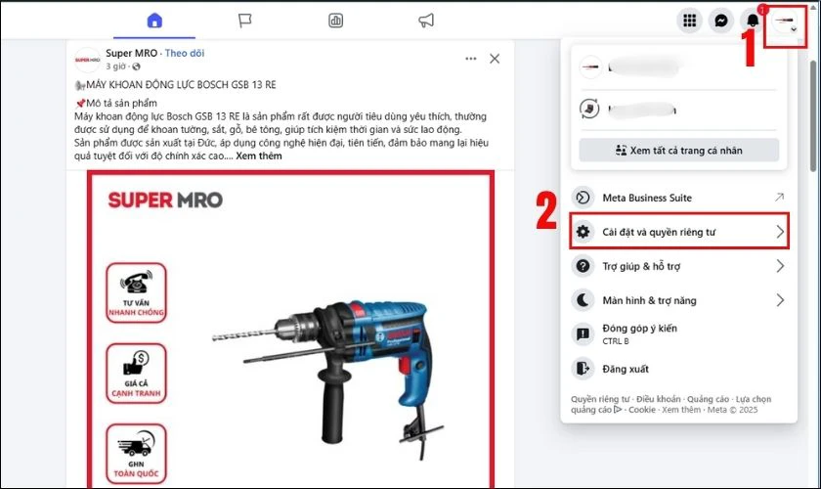Select the first profile in account list

click(678, 67)
